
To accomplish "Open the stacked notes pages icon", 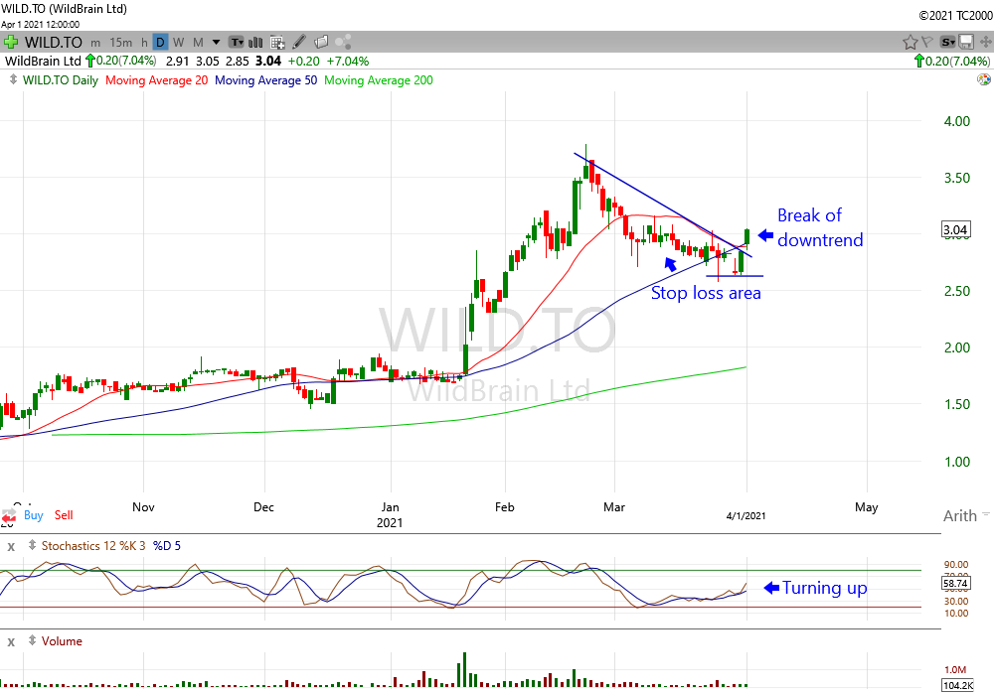I will (x=321, y=43).
